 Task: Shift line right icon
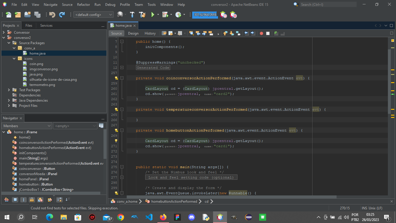click(x=253, y=33)
